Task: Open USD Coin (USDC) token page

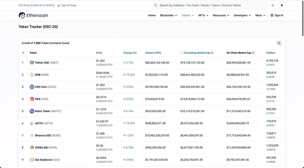Action: pos(46,87)
